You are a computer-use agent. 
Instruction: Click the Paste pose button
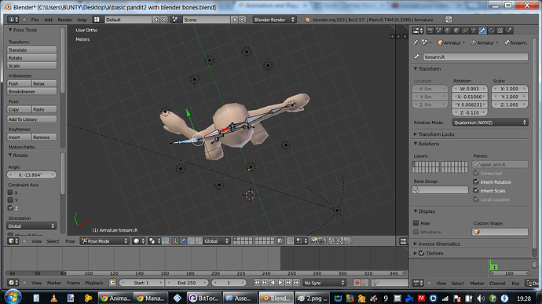(44, 109)
